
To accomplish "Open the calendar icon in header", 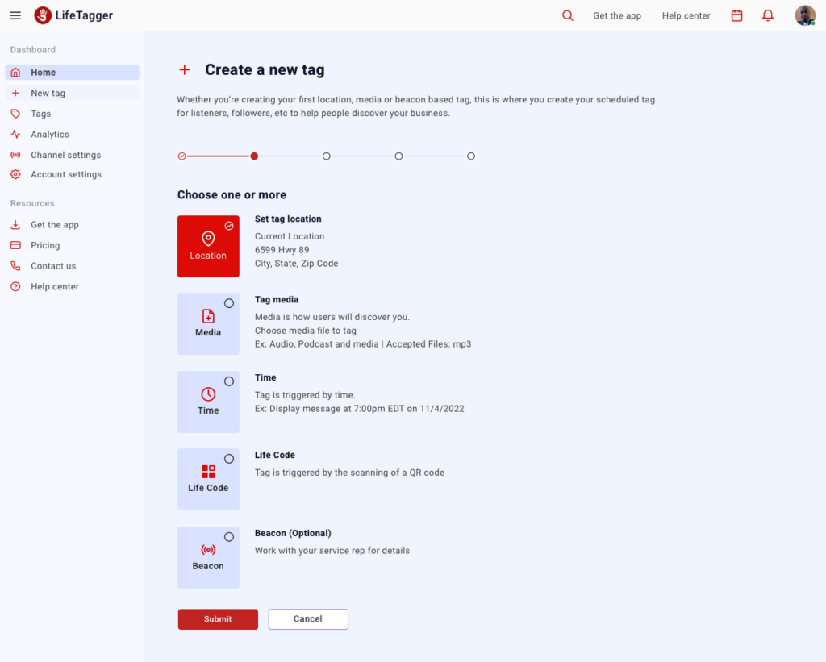I will point(736,15).
